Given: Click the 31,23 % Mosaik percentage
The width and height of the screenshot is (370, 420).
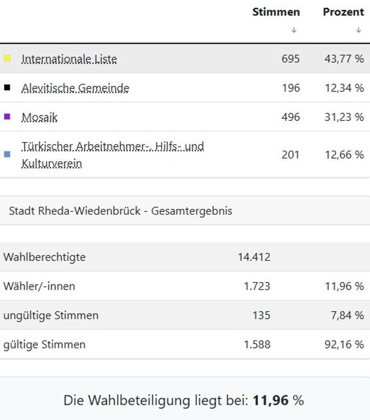Looking at the screenshot, I should [x=344, y=117].
